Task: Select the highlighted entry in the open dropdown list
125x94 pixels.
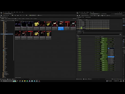Action: tap(111, 57)
